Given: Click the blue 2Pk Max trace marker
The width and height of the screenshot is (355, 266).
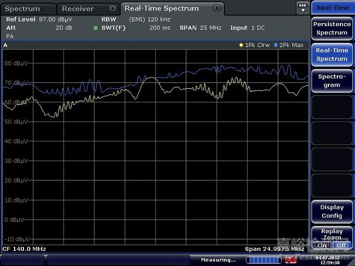Looking at the screenshot, I should pyautogui.click(x=276, y=45).
